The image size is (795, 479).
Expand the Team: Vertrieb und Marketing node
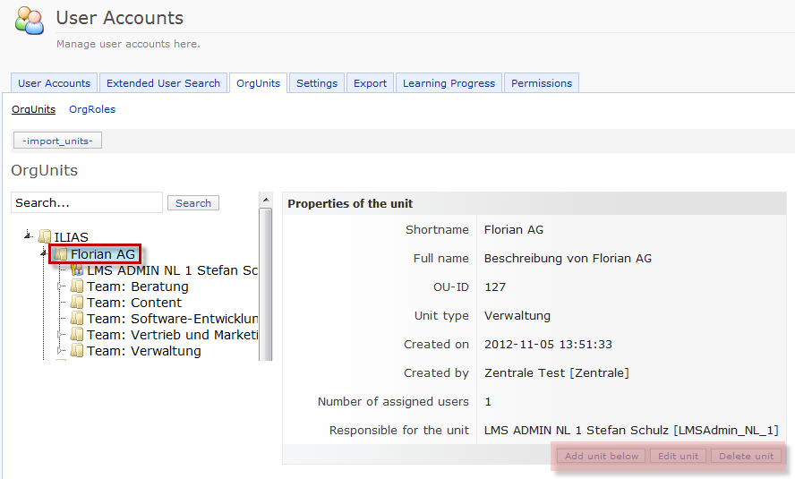coord(61,334)
